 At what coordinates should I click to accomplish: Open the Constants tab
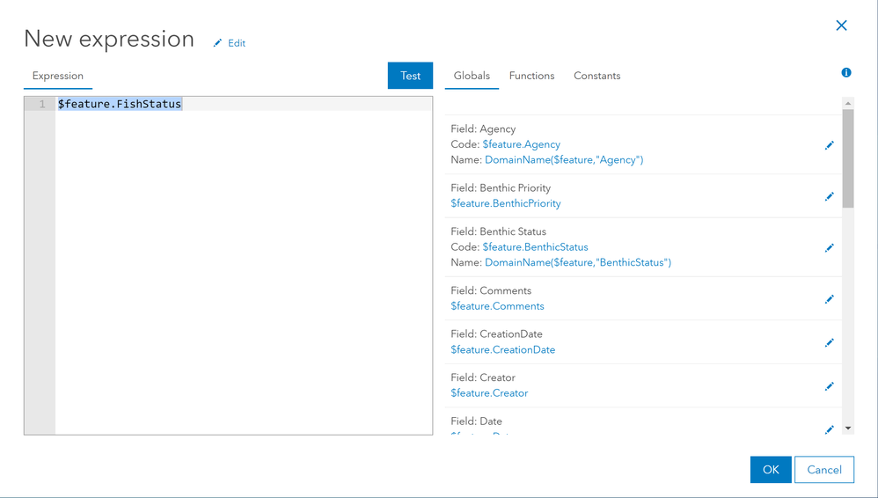tap(596, 76)
